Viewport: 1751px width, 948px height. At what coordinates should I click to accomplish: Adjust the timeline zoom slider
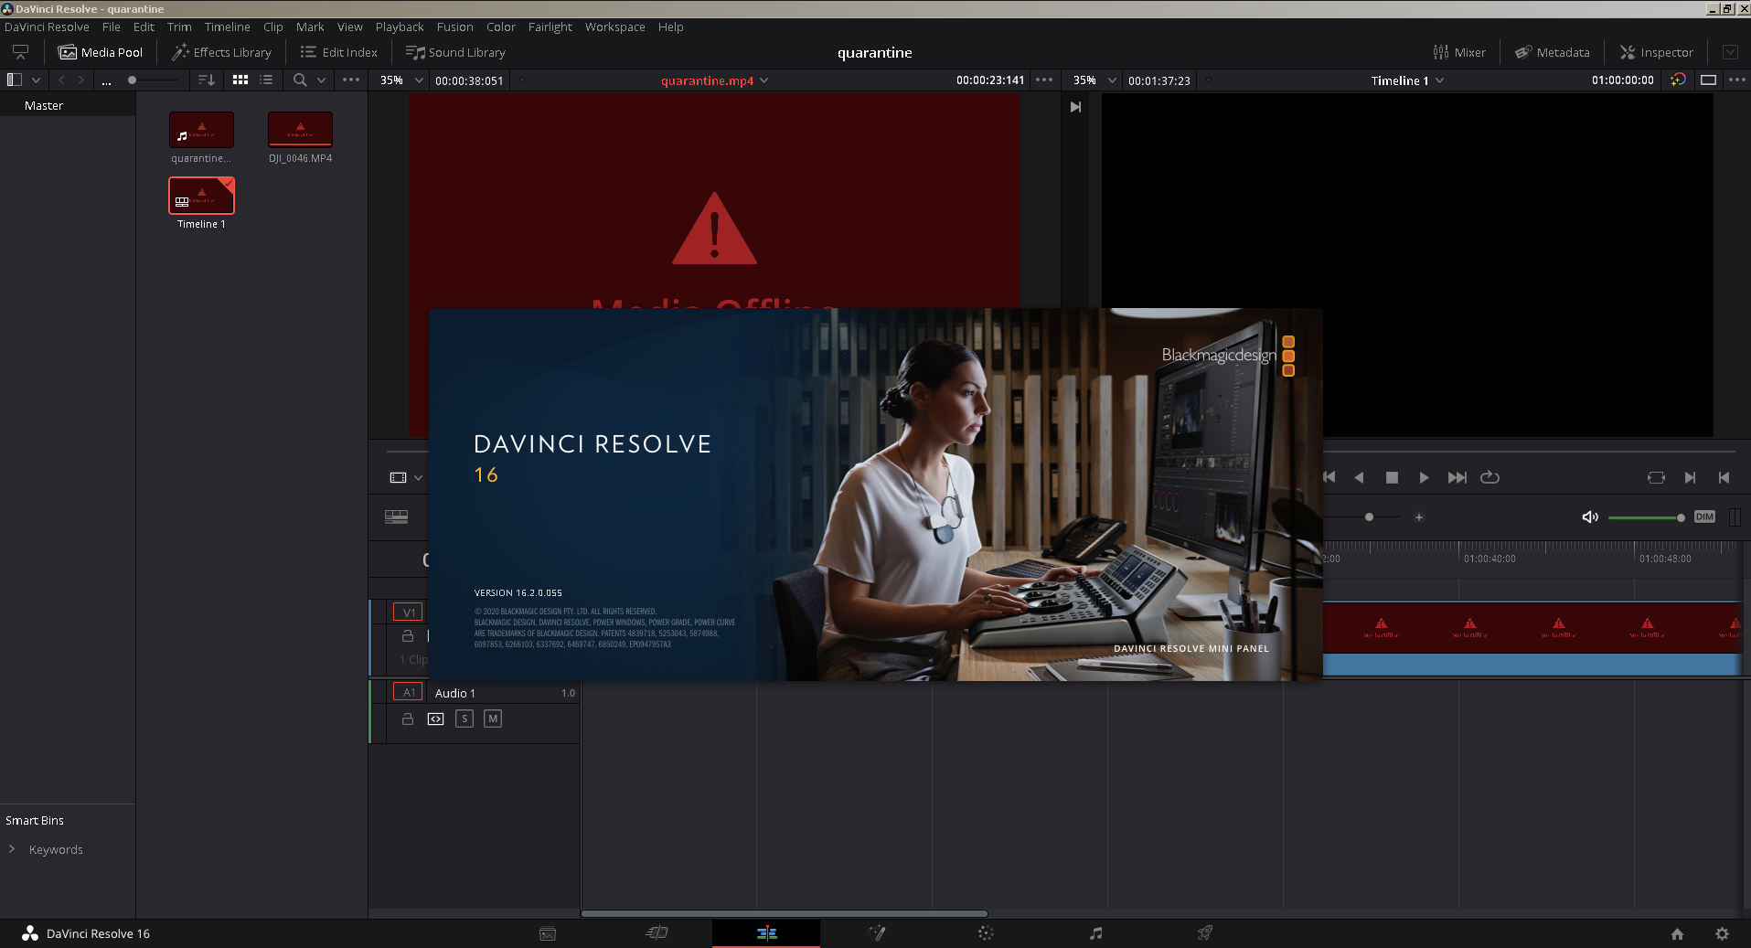point(1369,517)
